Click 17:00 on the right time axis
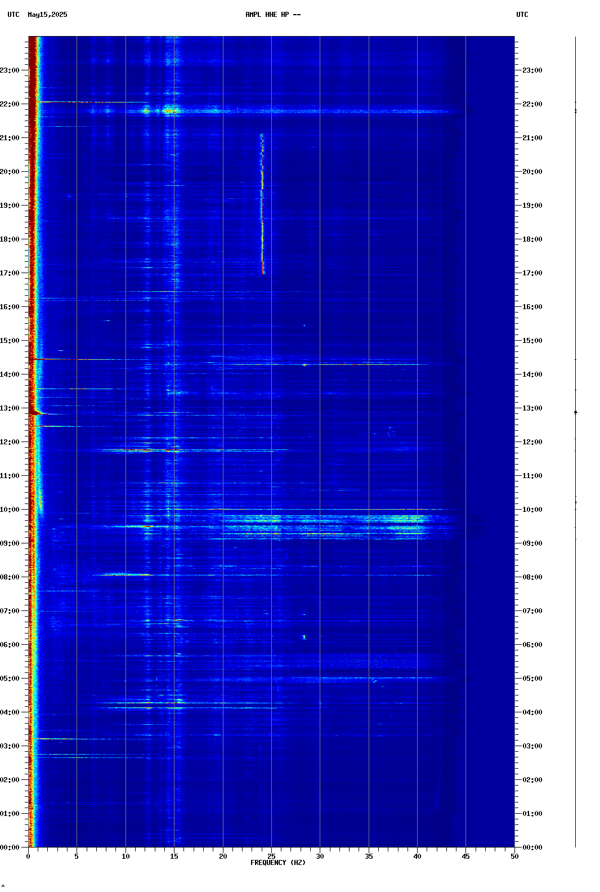Viewport: 600px width, 892px height. tap(532, 273)
